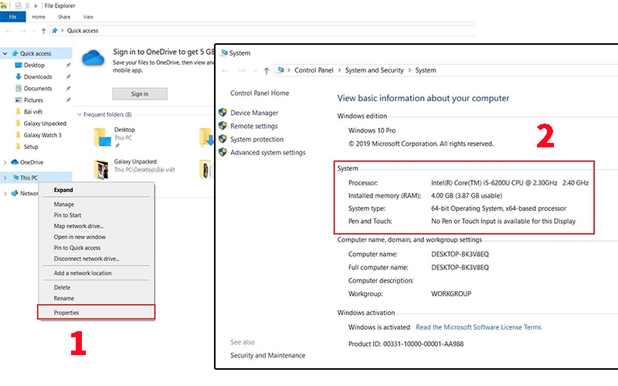Click the Downloads folder icon in Quick access
The image size is (618, 386).
point(17,77)
